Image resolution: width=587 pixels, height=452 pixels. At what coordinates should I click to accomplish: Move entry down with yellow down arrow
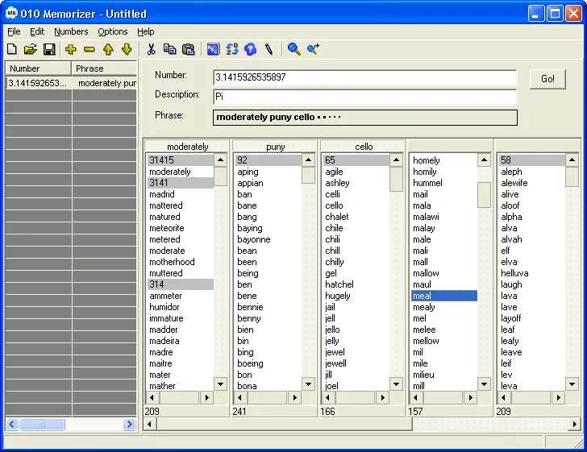(127, 50)
